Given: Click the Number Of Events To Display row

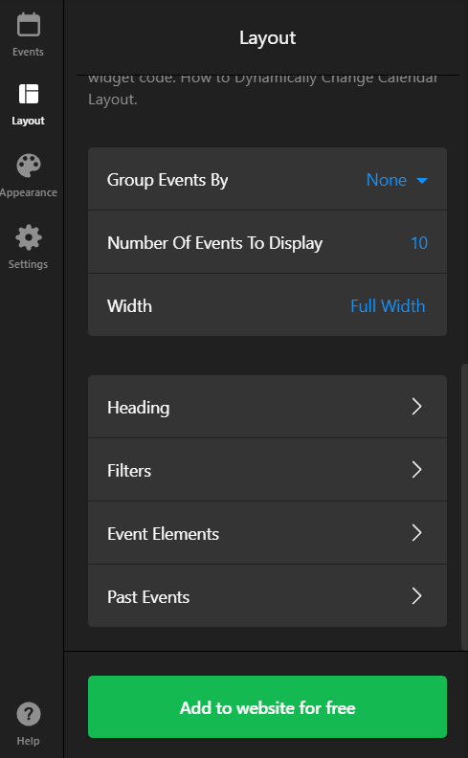Looking at the screenshot, I should click(267, 242).
